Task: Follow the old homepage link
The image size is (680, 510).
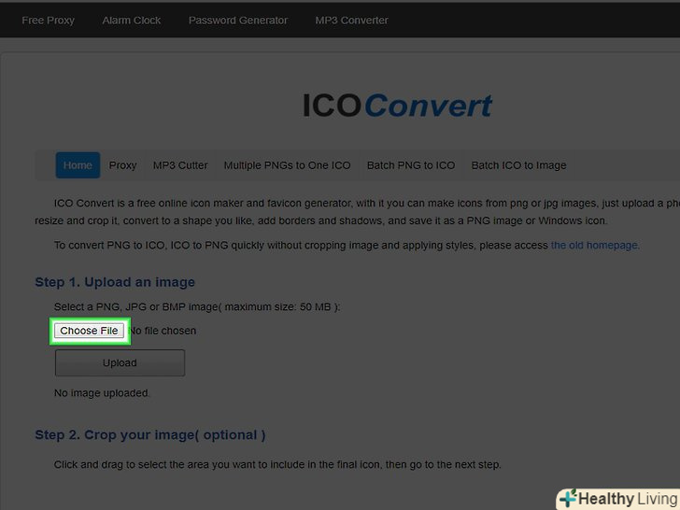Action: click(x=594, y=246)
